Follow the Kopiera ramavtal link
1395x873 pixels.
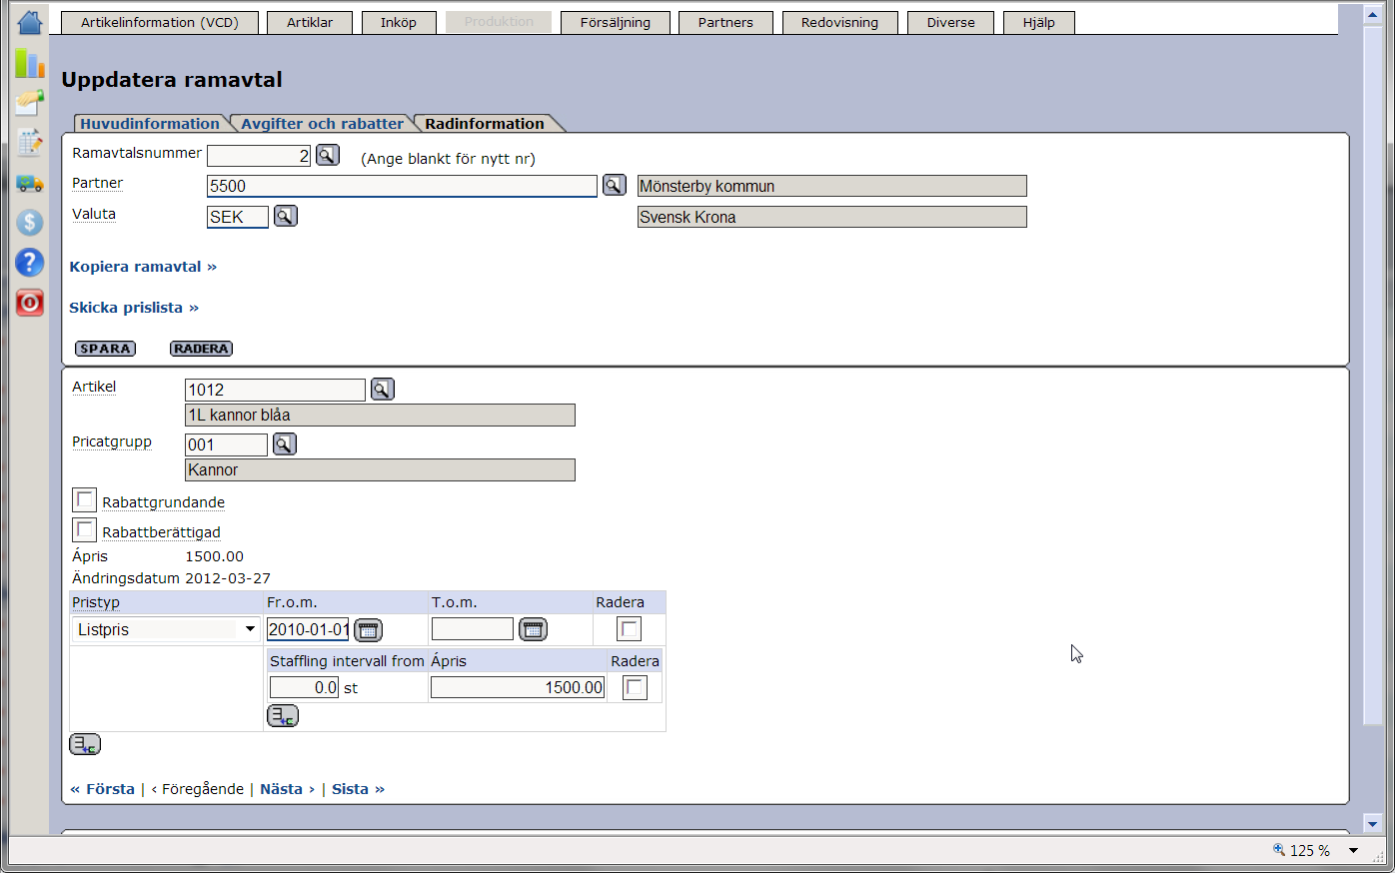(x=143, y=267)
